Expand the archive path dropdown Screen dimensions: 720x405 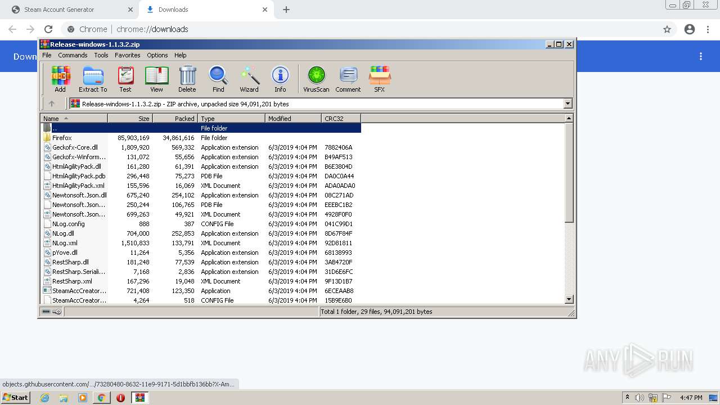tap(568, 103)
